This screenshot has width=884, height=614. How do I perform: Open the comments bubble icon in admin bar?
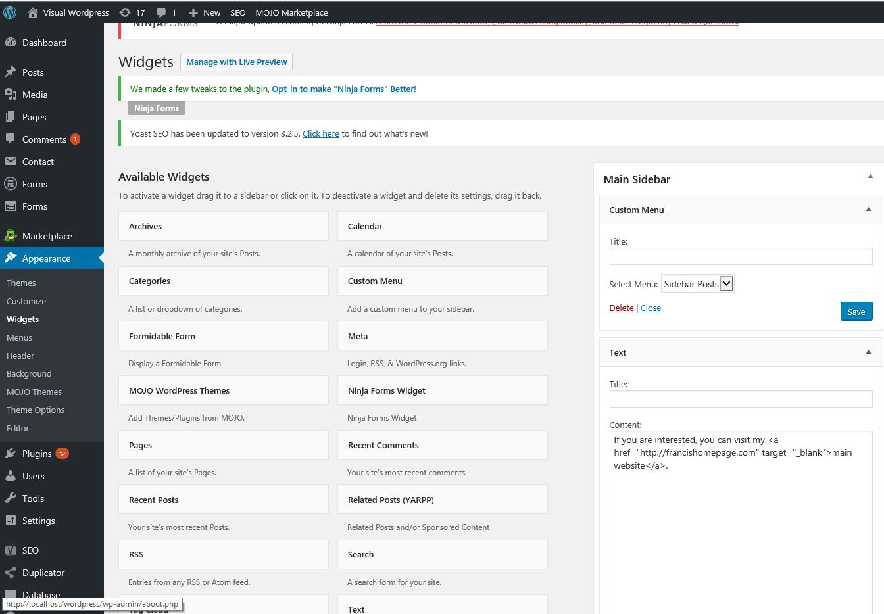pos(161,12)
